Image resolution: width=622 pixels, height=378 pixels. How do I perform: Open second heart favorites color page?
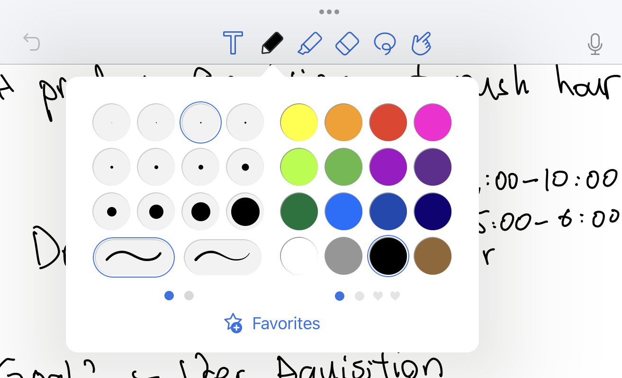tap(395, 296)
